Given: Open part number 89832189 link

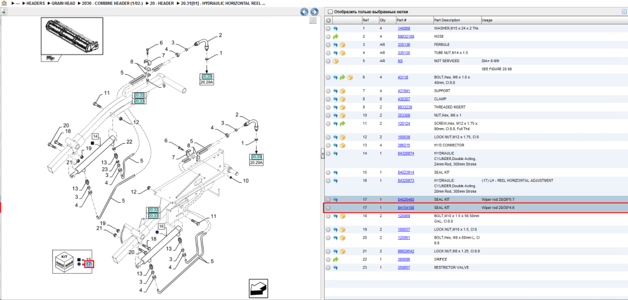Looking at the screenshot, I should pyautogui.click(x=406, y=36).
